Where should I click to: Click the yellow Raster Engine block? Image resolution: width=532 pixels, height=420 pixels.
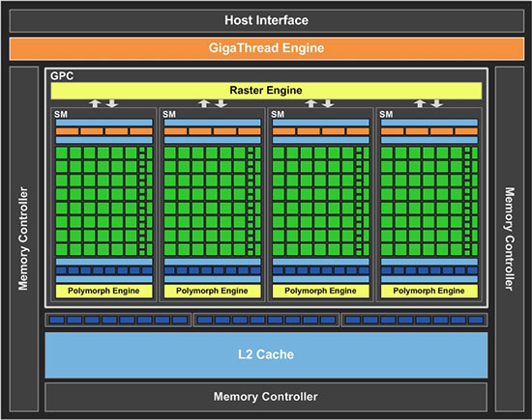[266, 91]
